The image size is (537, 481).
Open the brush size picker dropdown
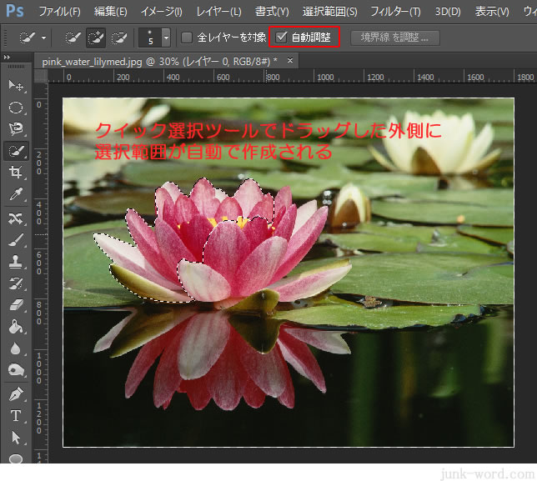point(166,38)
